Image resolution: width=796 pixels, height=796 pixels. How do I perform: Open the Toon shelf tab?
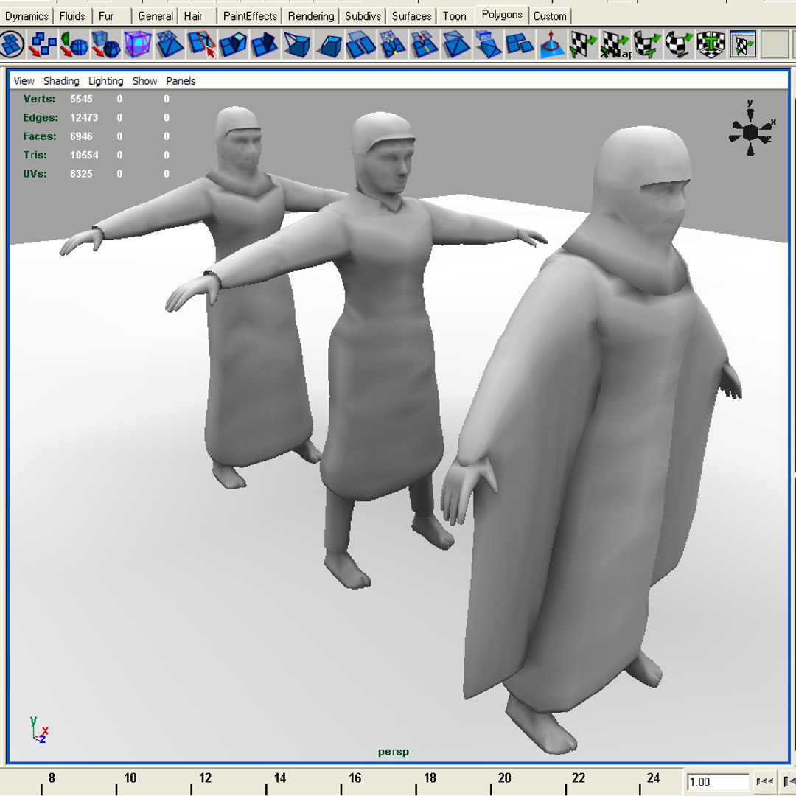coord(454,16)
